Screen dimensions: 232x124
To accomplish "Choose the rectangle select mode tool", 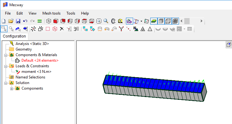I will [x=4, y=29].
